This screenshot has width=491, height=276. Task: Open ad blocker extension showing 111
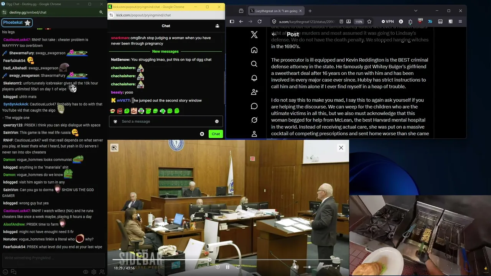420,21
